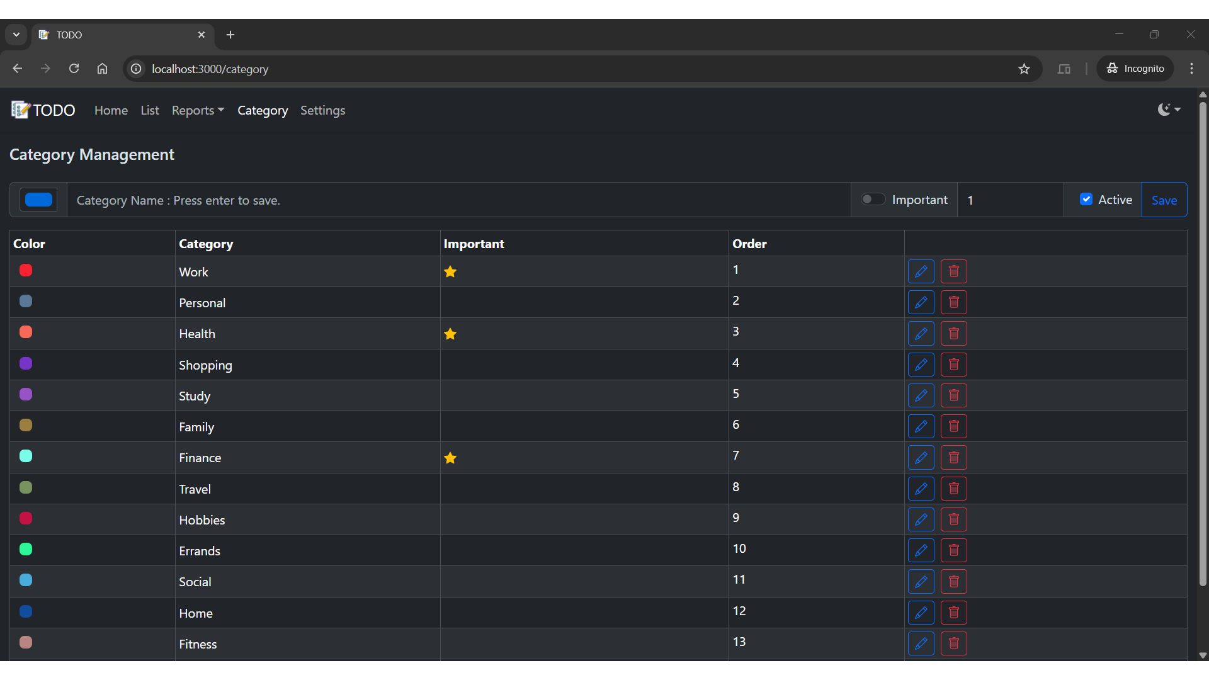The height and width of the screenshot is (680, 1209).
Task: Delete the Personal category via trash icon
Action: [953, 302]
